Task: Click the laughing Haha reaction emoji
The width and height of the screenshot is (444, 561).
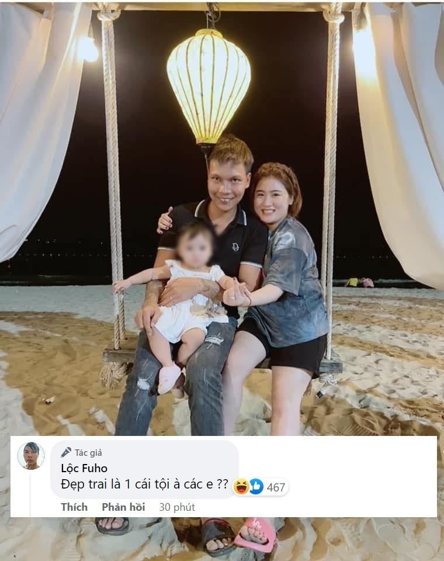Action: [x=241, y=487]
